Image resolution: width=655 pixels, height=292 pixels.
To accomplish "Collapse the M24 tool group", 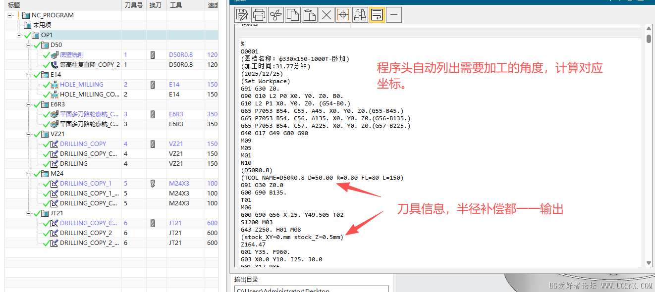I will [x=28, y=173].
